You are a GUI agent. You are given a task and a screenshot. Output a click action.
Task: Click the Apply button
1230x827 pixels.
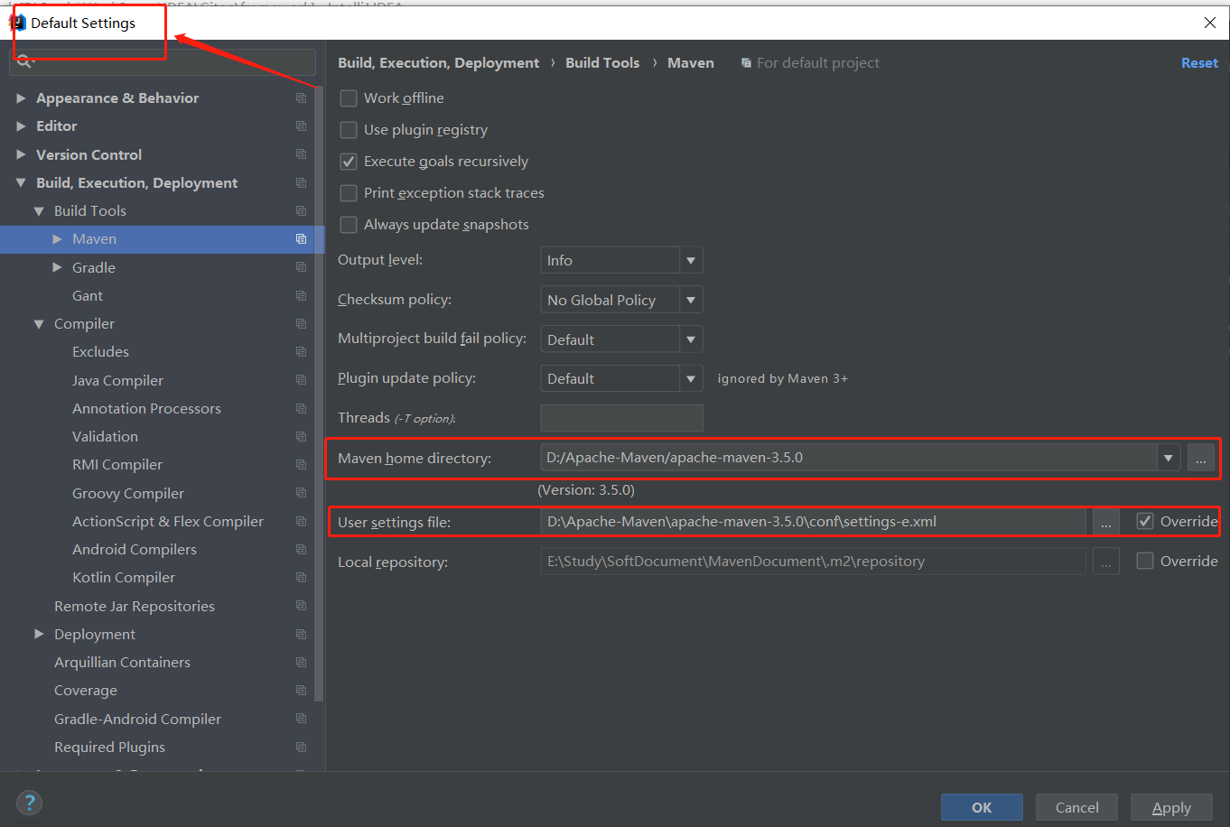(x=1171, y=807)
